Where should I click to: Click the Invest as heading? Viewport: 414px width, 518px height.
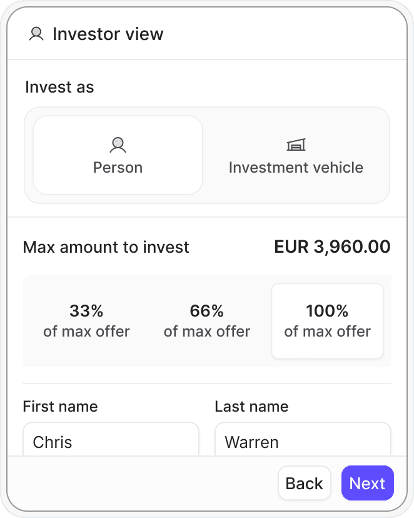click(x=59, y=87)
